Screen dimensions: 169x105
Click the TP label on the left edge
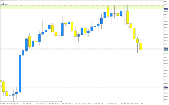tap(1, 87)
